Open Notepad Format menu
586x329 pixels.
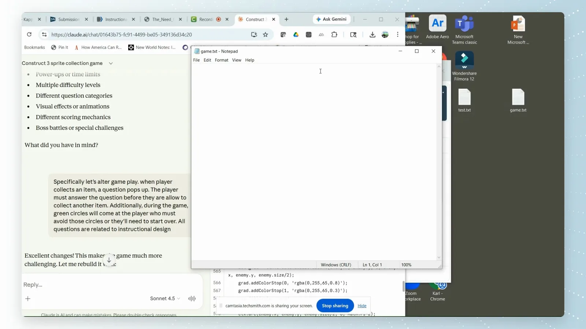pyautogui.click(x=222, y=60)
